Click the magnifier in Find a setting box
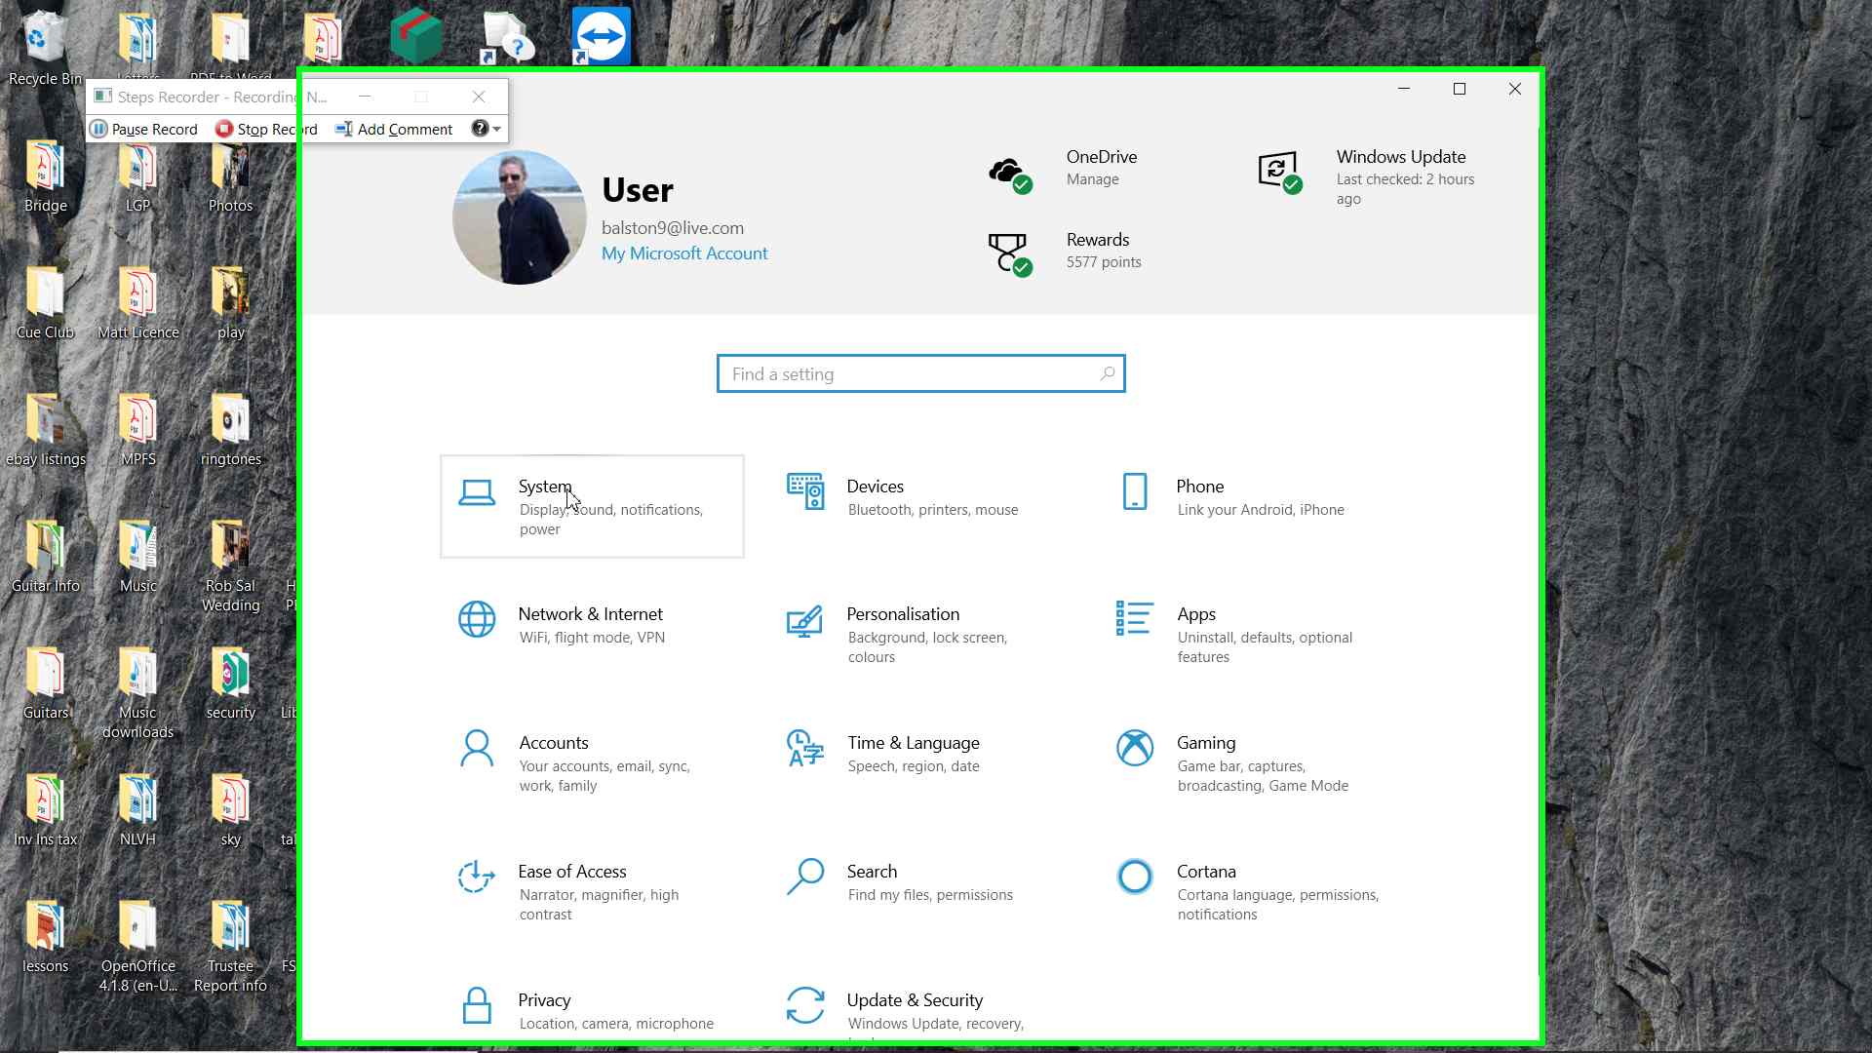 [1108, 373]
